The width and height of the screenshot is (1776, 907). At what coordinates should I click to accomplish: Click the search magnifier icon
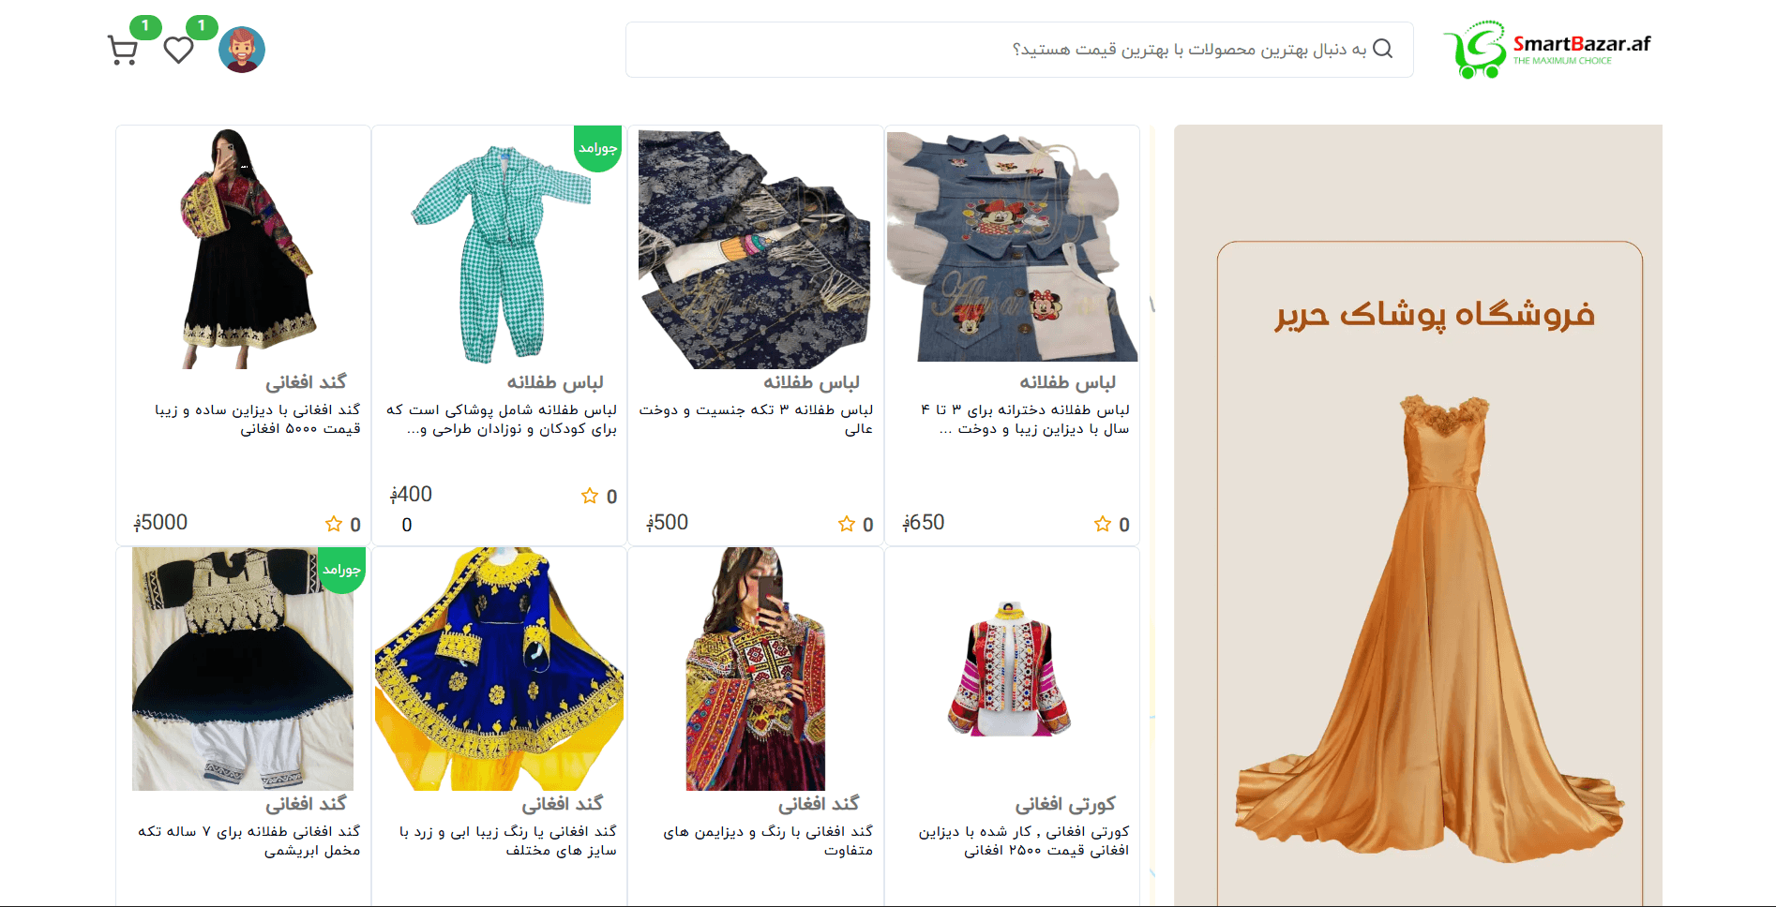1382,49
